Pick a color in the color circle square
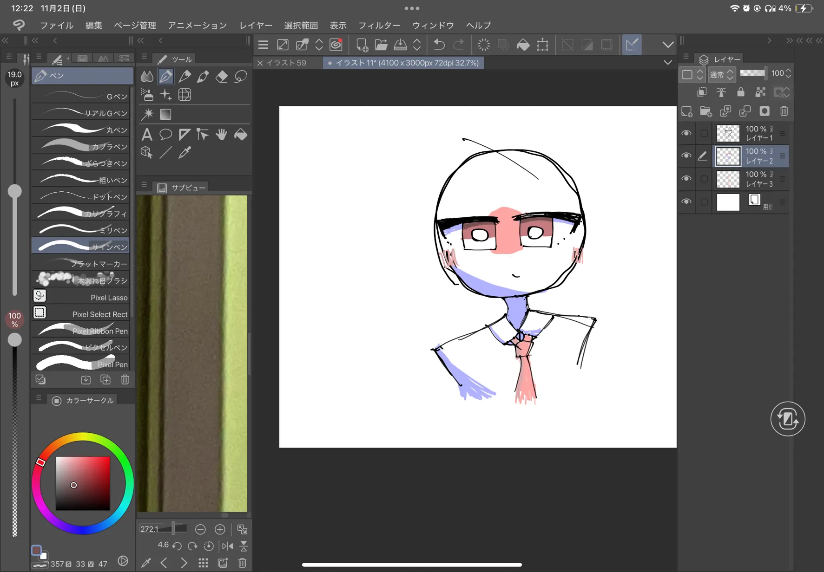Viewport: 824px width, 572px height. pyautogui.click(x=83, y=483)
